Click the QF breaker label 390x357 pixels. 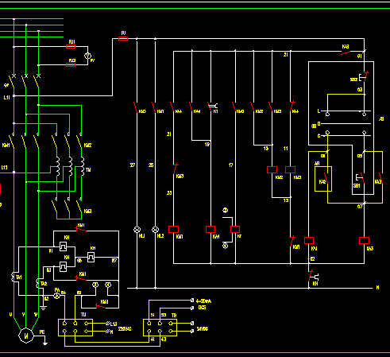[6, 85]
